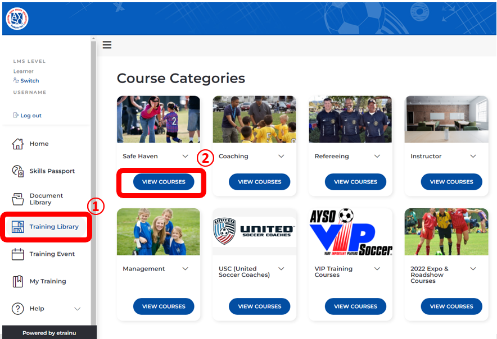Click the AYSO VIP Soccer logo image

350,232
